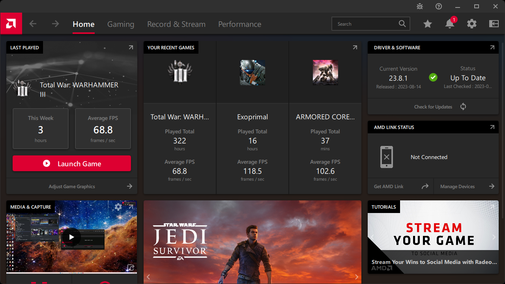505x284 pixels.
Task: Click Check for Updates
Action: [x=433, y=107]
